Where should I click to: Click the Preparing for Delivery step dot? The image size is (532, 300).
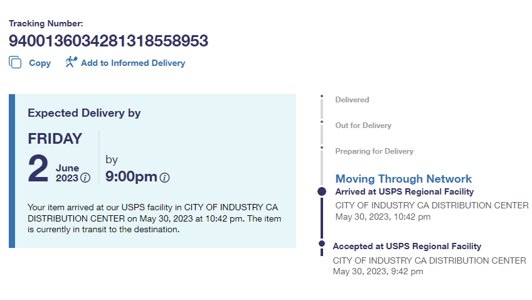point(322,148)
